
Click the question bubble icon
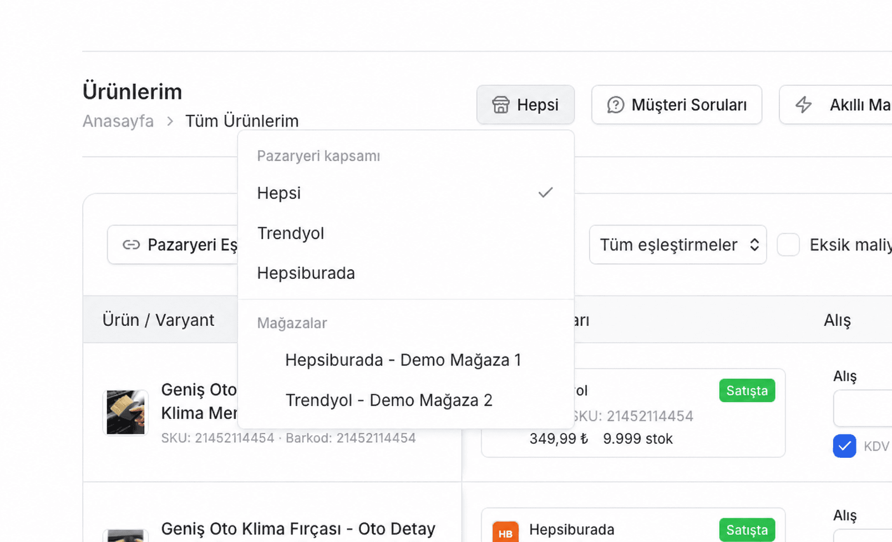615,105
